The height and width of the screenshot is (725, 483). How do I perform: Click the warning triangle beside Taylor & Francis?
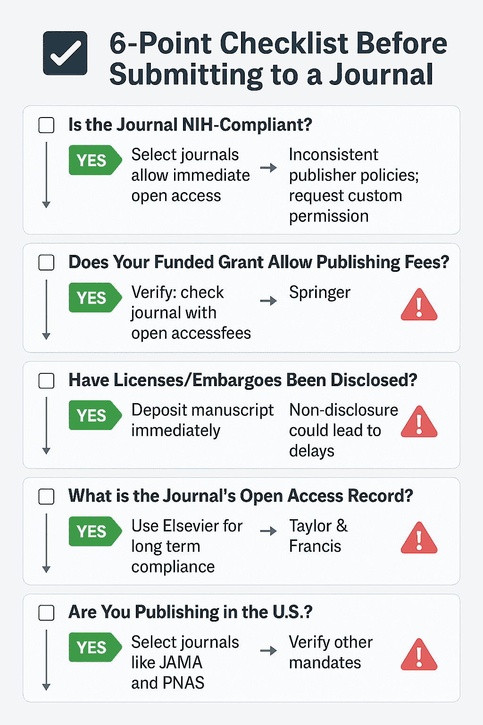click(x=419, y=538)
